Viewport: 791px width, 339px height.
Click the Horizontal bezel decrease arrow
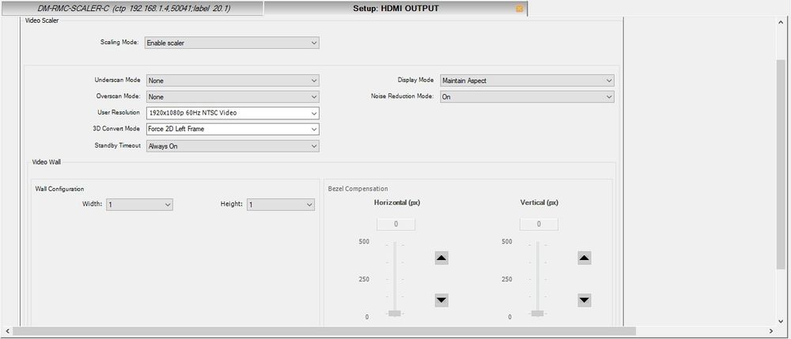pyautogui.click(x=441, y=300)
